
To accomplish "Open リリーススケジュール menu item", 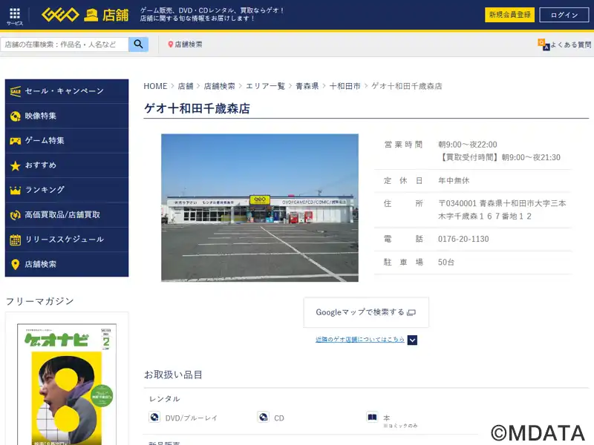I will click(67, 240).
